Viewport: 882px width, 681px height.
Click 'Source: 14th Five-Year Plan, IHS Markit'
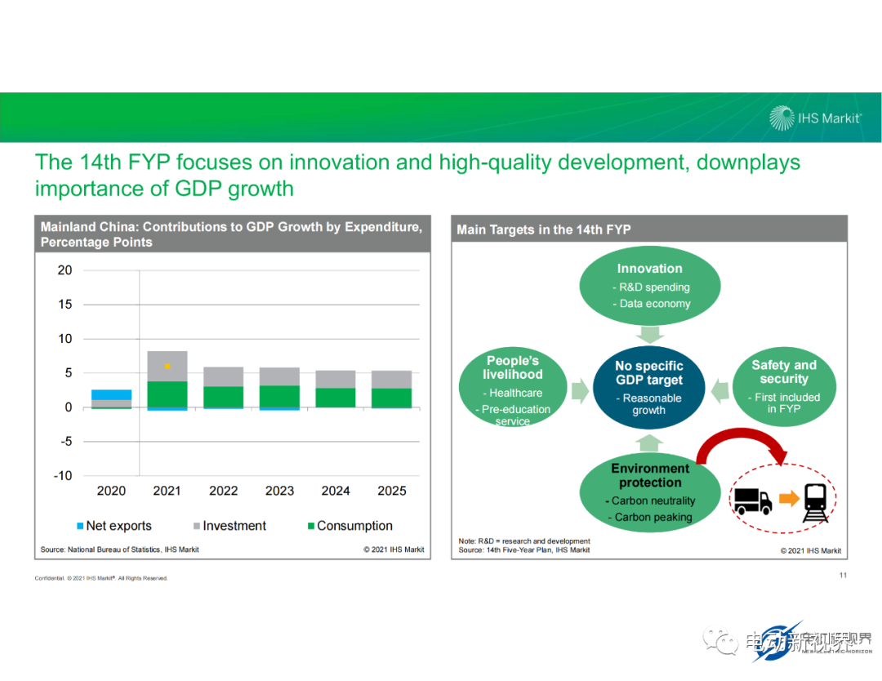coord(523,550)
